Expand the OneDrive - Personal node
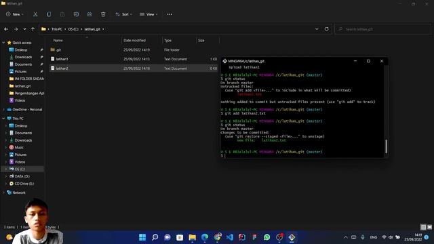 (x=3, y=110)
